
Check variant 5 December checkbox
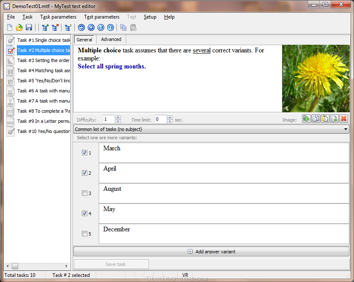point(84,233)
